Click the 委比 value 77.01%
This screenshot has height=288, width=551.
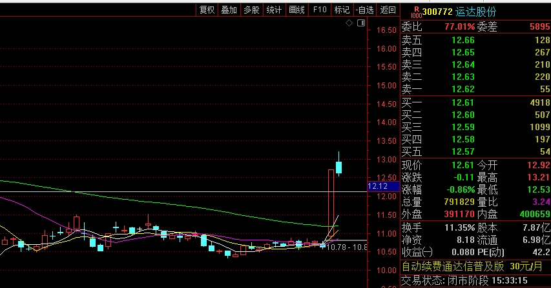tap(460, 26)
